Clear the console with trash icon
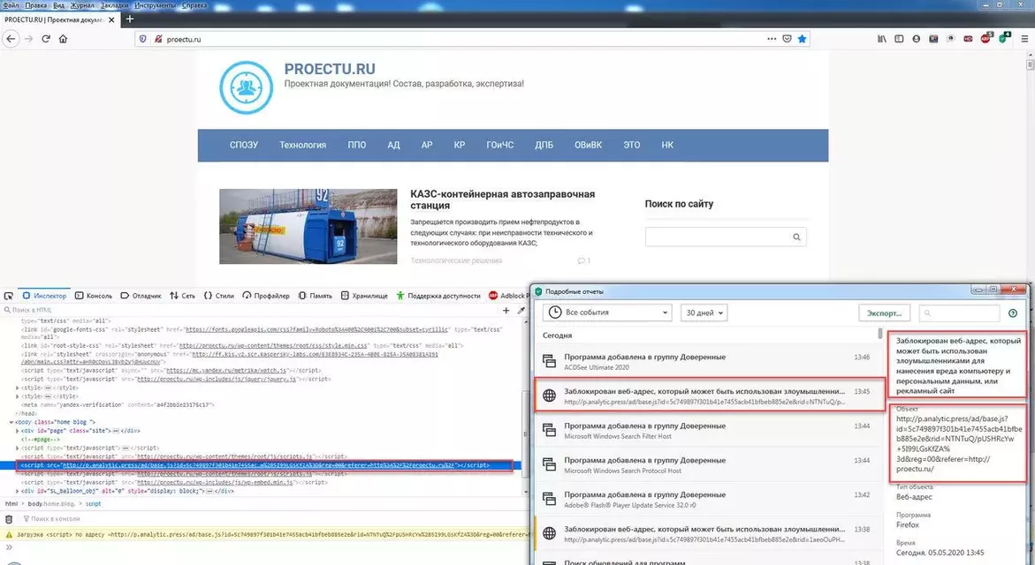The image size is (1035, 565). pyautogui.click(x=9, y=519)
